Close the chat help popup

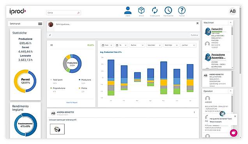point(235,116)
